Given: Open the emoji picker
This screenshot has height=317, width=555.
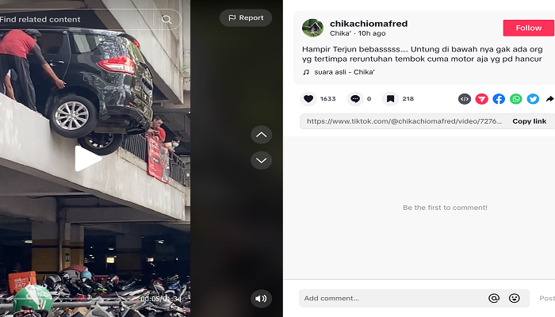Looking at the screenshot, I should [515, 298].
